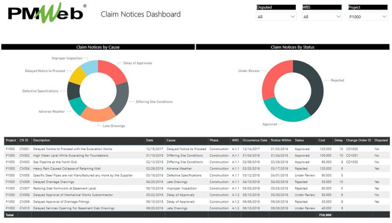392x223 pixels.
Task: Click the 'Delay of Approvals' chart label
Action: pos(137,63)
